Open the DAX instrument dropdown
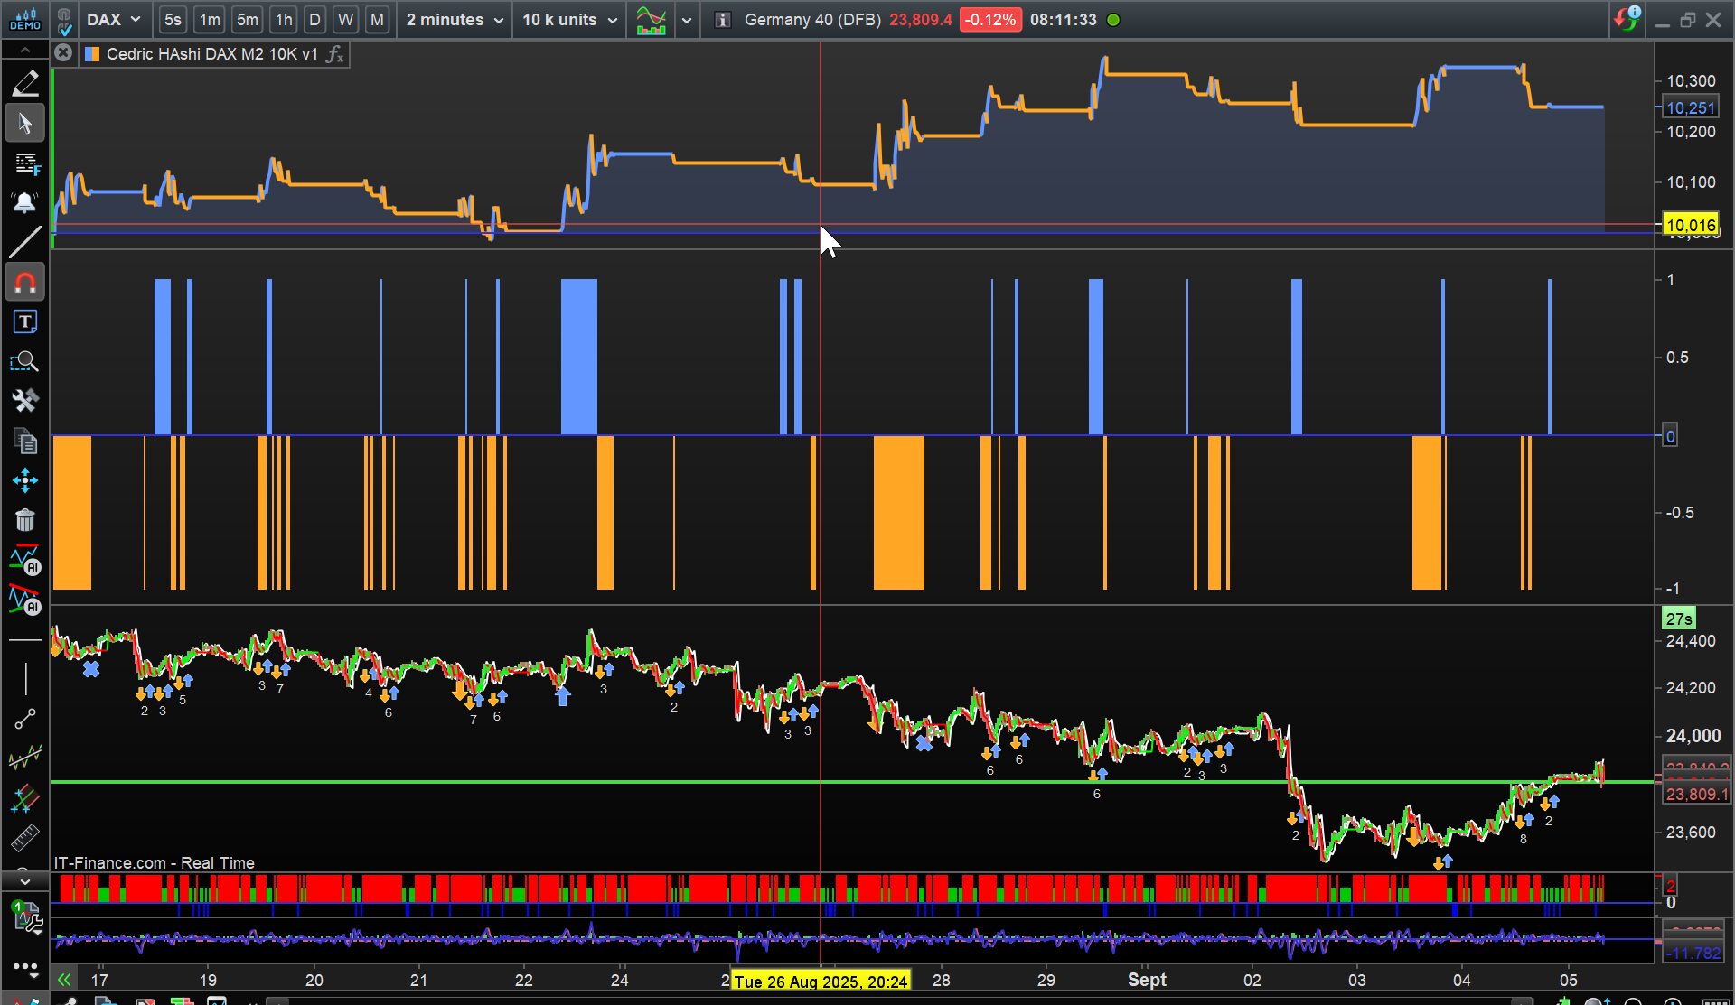 [114, 20]
